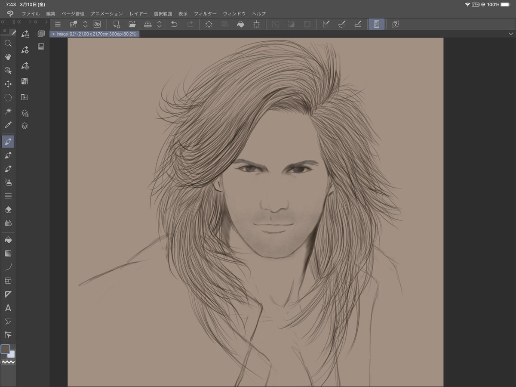This screenshot has height=387, width=516.
Task: Select the Auto select magic wand tool
Action: [x=8, y=111]
